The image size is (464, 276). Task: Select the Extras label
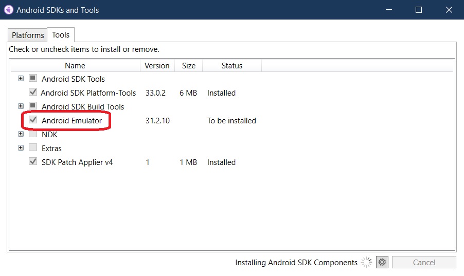pos(51,149)
